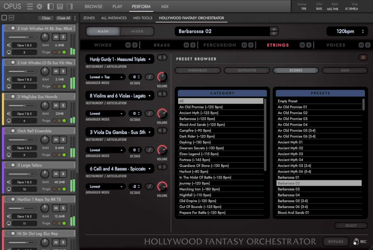Open 8 Violins and 6 Violas Legato dropdown
The width and height of the screenshot is (373, 250).
(120, 96)
